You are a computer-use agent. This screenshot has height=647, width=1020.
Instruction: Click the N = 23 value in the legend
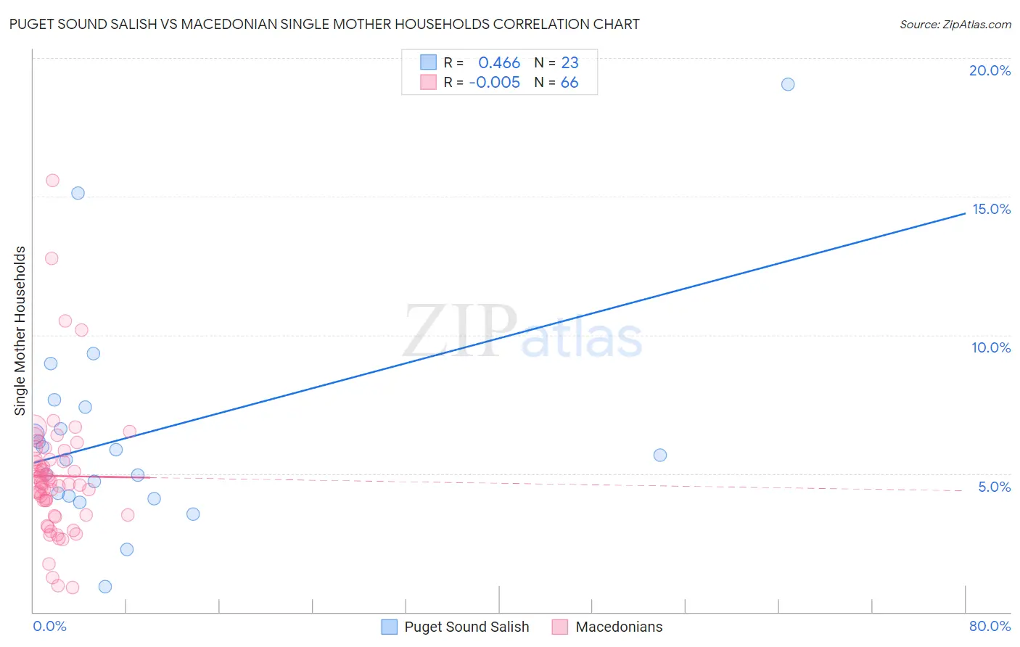556,62
